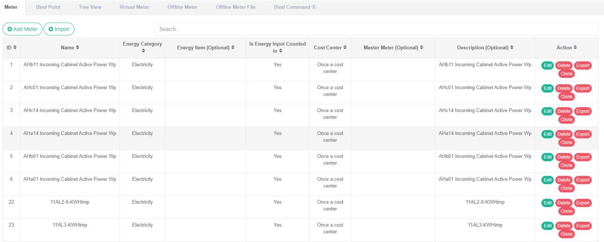The height and width of the screenshot is (242, 604).
Task: Sort by Energy Item column
Action: 205,48
